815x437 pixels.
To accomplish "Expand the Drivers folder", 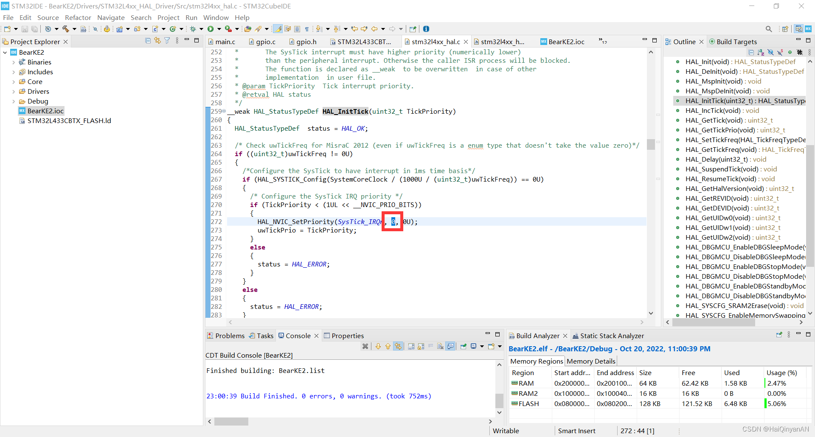I will click(x=14, y=91).
